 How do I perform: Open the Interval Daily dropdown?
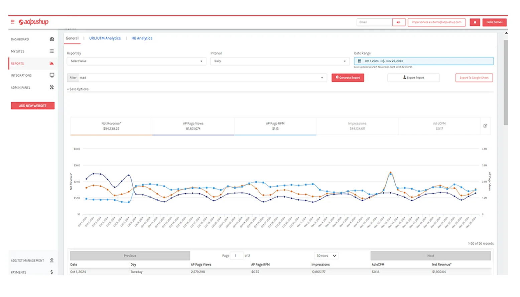[x=280, y=61]
